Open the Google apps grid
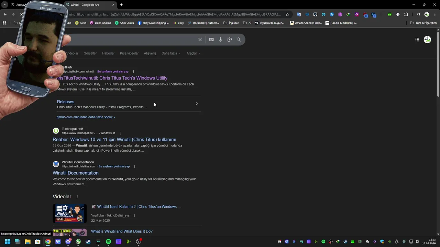440x247 pixels. tap(417, 39)
